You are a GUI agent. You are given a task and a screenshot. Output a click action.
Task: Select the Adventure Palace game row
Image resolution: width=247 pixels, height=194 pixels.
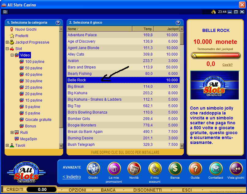pyautogui.click(x=123, y=35)
